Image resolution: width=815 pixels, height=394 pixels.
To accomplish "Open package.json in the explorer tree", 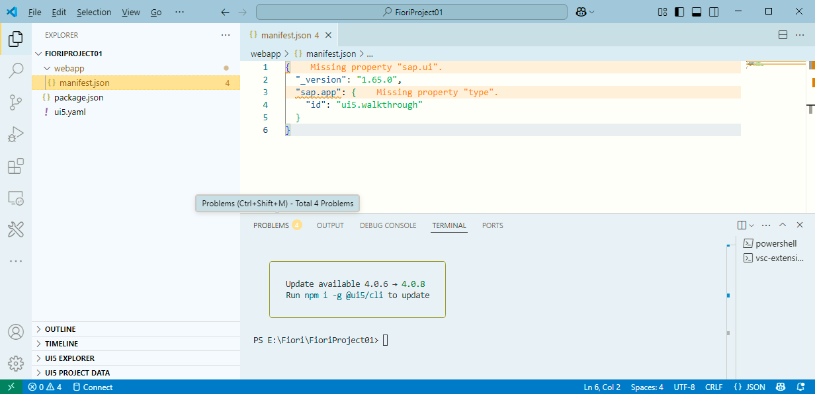I will pos(136,97).
